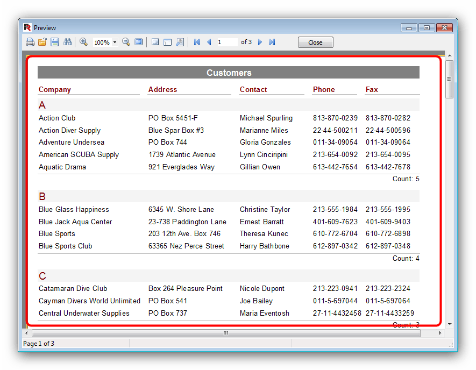The width and height of the screenshot is (476, 370).
Task: Zoom out with magnifier minus icon
Action: click(126, 42)
